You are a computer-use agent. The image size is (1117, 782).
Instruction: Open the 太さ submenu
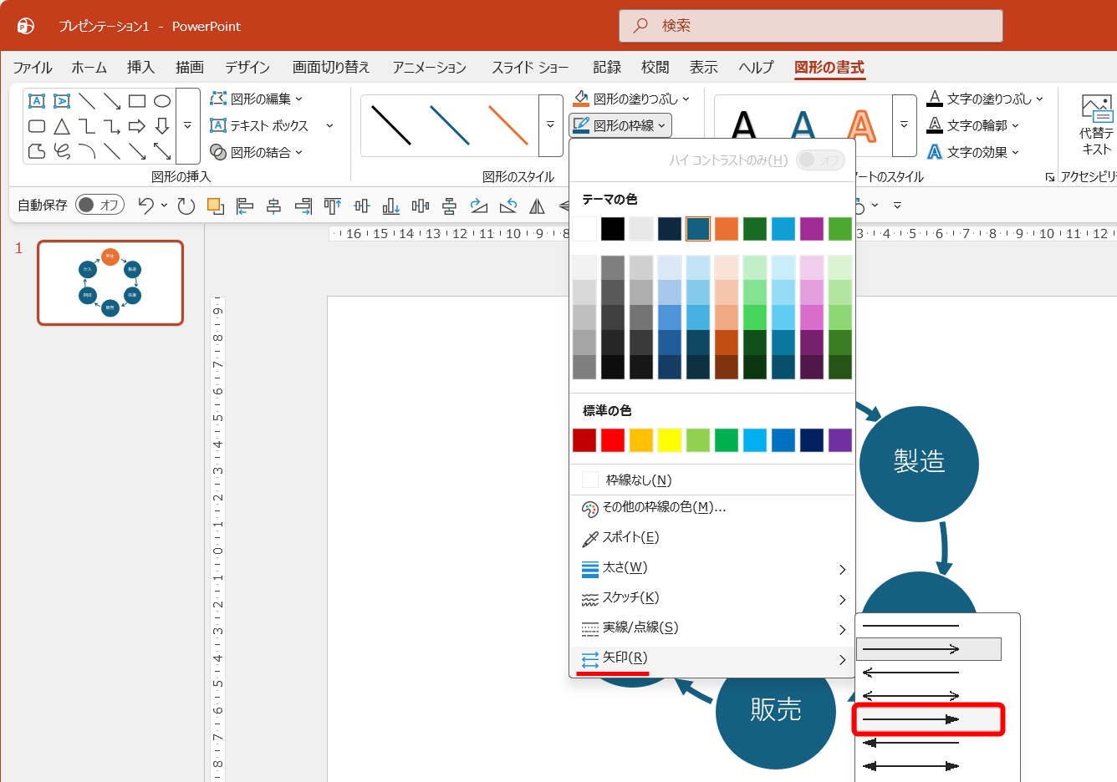(712, 568)
